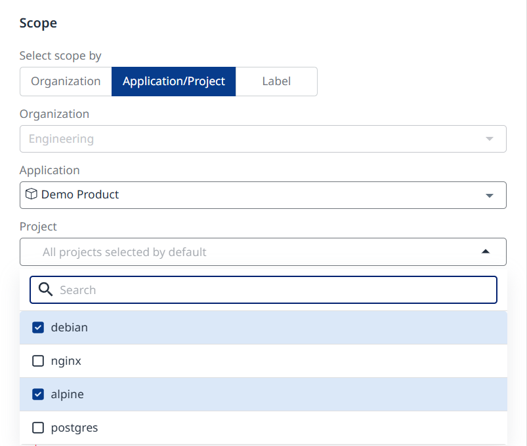Image resolution: width=527 pixels, height=446 pixels.
Task: Open the Application dropdown showing Demo Product
Action: click(263, 195)
